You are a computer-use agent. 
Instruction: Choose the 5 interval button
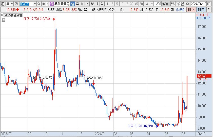[x=117, y=4]
